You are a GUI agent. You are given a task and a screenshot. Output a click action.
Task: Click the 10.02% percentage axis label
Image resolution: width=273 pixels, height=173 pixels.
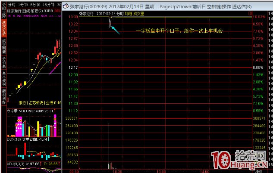(x=259, y=17)
